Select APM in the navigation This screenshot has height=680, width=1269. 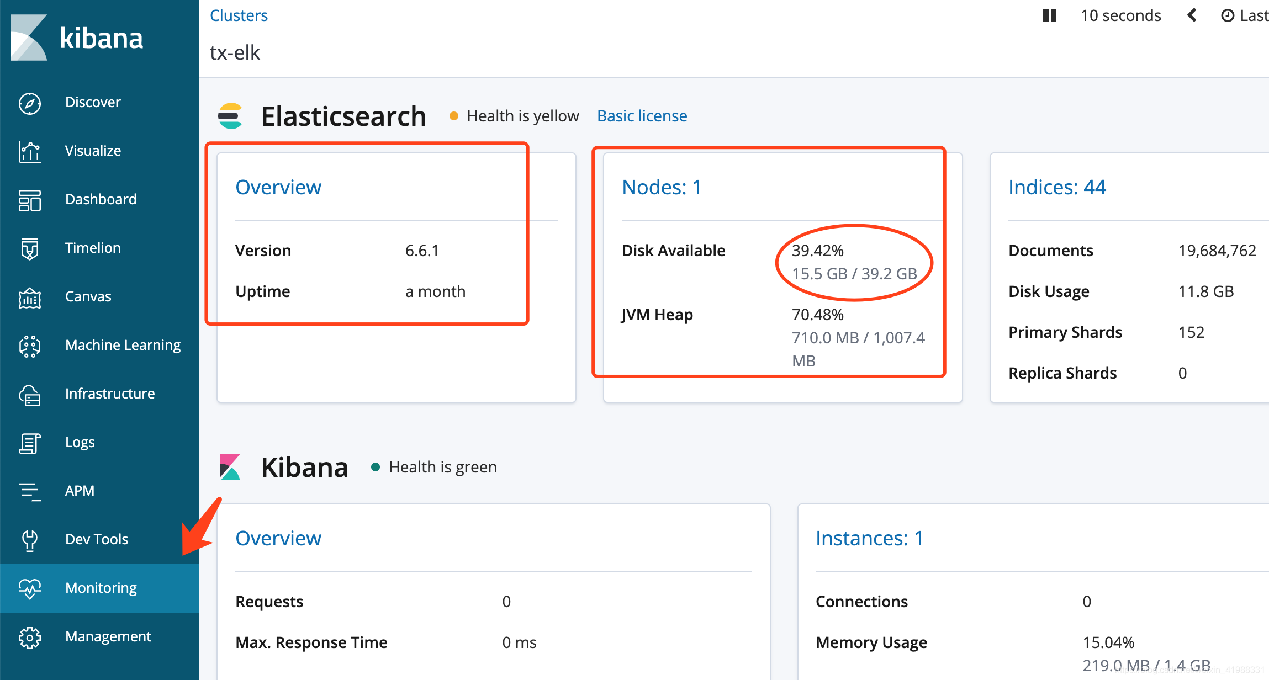click(80, 491)
